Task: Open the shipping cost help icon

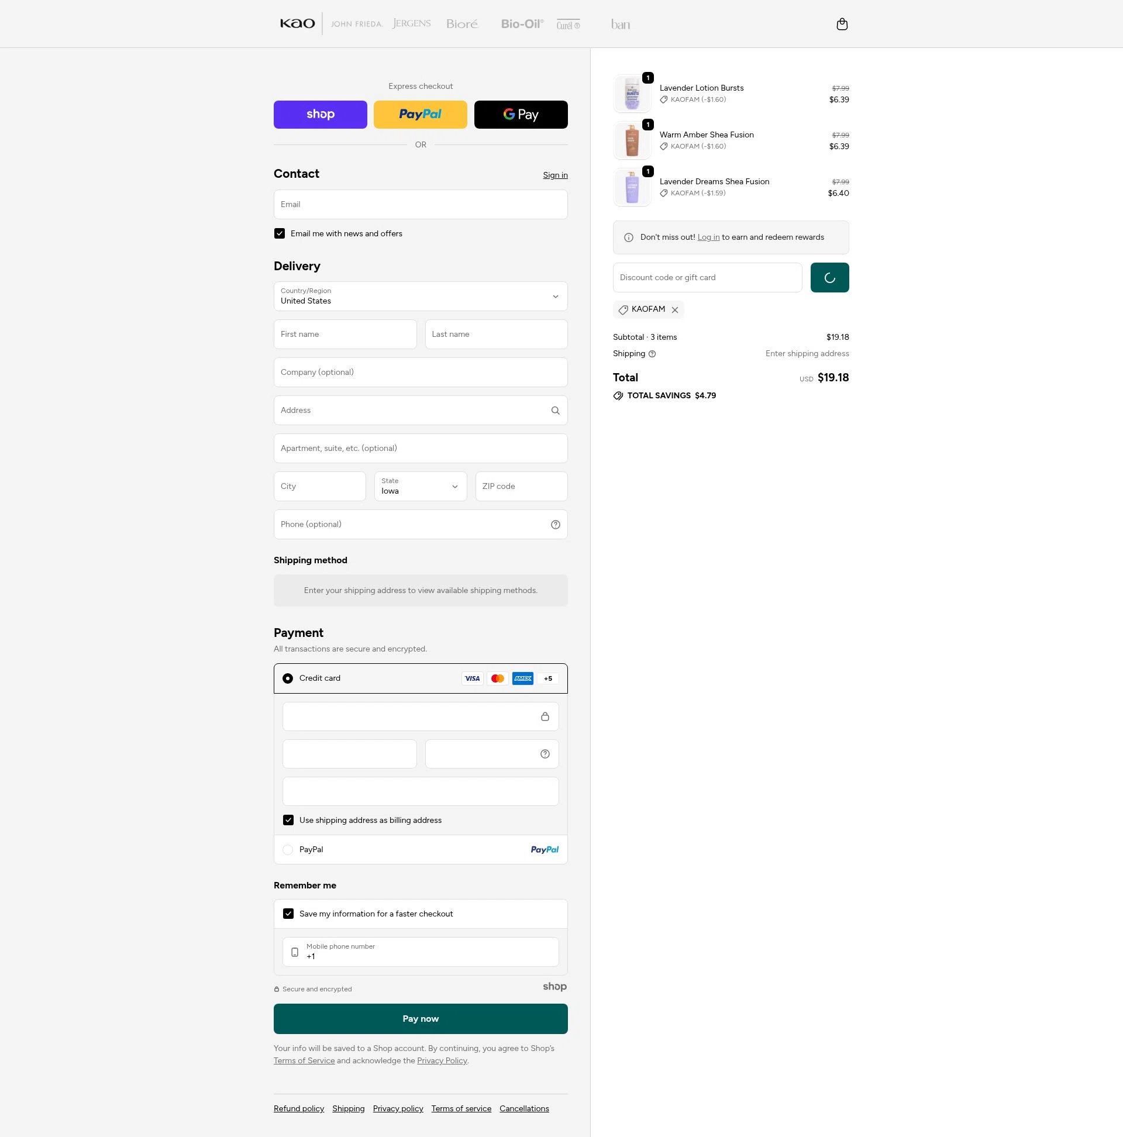Action: 652,354
